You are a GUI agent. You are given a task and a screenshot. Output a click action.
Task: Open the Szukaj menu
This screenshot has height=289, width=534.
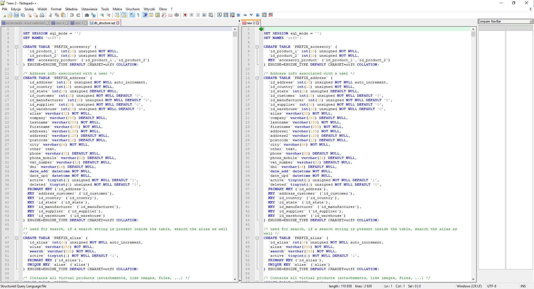[29, 9]
